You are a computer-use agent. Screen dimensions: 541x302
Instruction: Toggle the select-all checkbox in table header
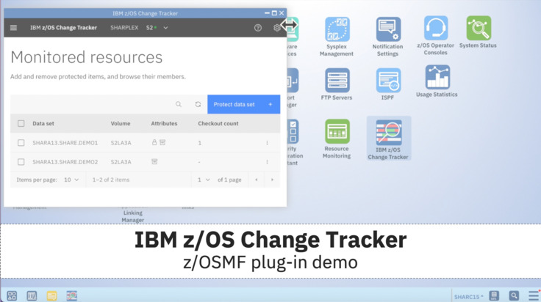(x=21, y=123)
